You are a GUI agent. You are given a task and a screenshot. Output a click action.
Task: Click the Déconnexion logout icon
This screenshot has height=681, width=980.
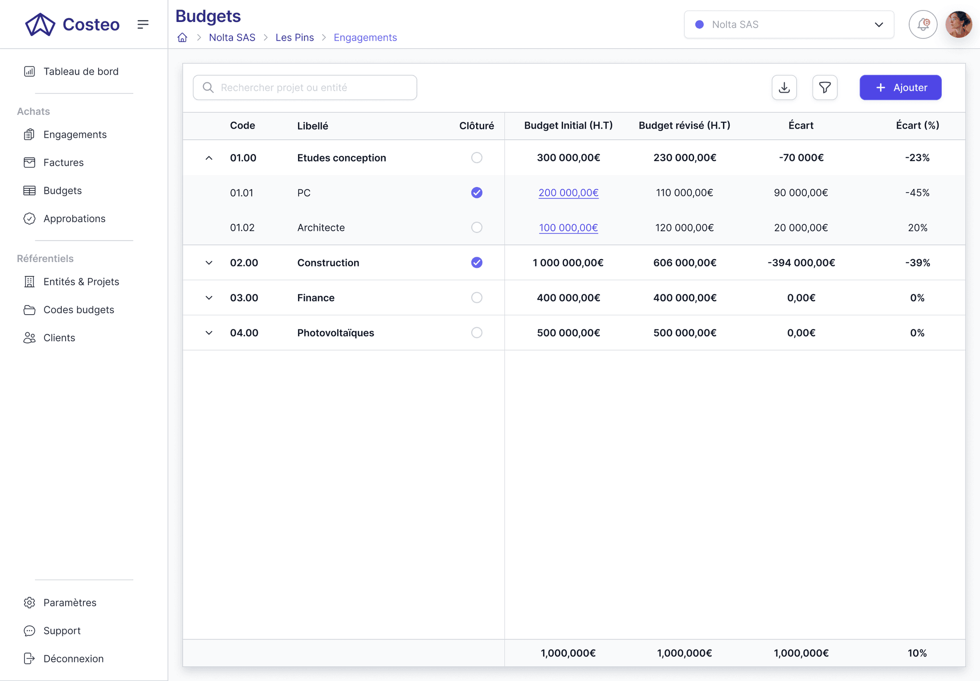[x=30, y=659]
